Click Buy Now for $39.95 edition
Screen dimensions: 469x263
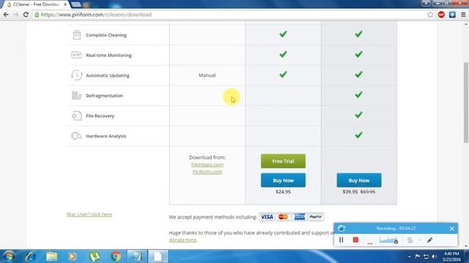click(x=359, y=180)
